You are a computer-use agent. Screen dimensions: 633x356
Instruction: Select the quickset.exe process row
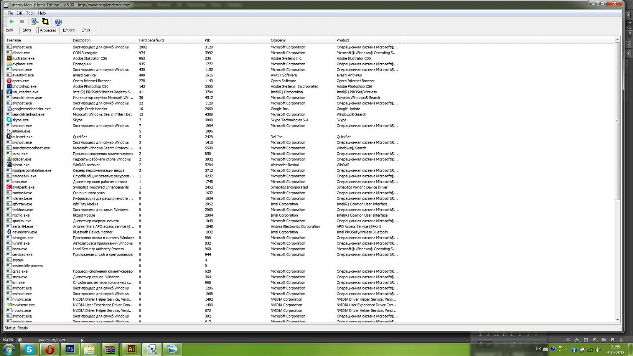pyautogui.click(x=203, y=137)
